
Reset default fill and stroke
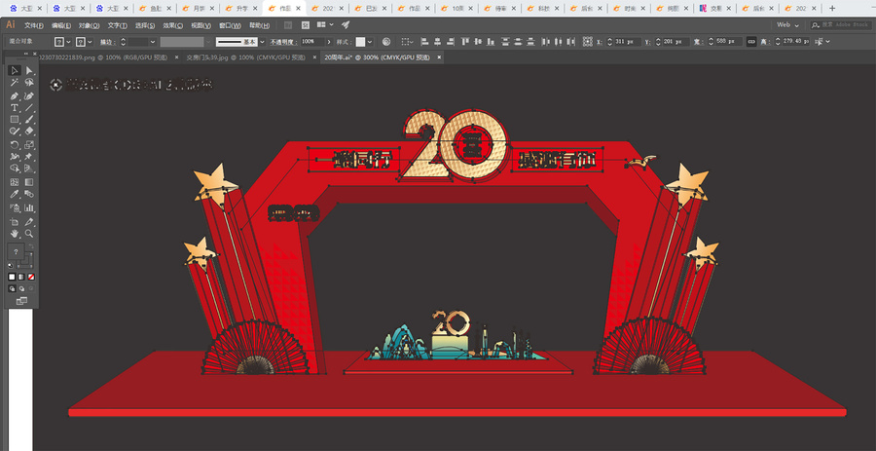click(11, 266)
